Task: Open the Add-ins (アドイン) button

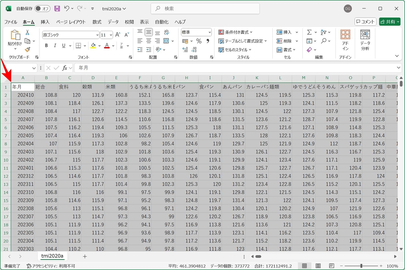Action: point(345,40)
